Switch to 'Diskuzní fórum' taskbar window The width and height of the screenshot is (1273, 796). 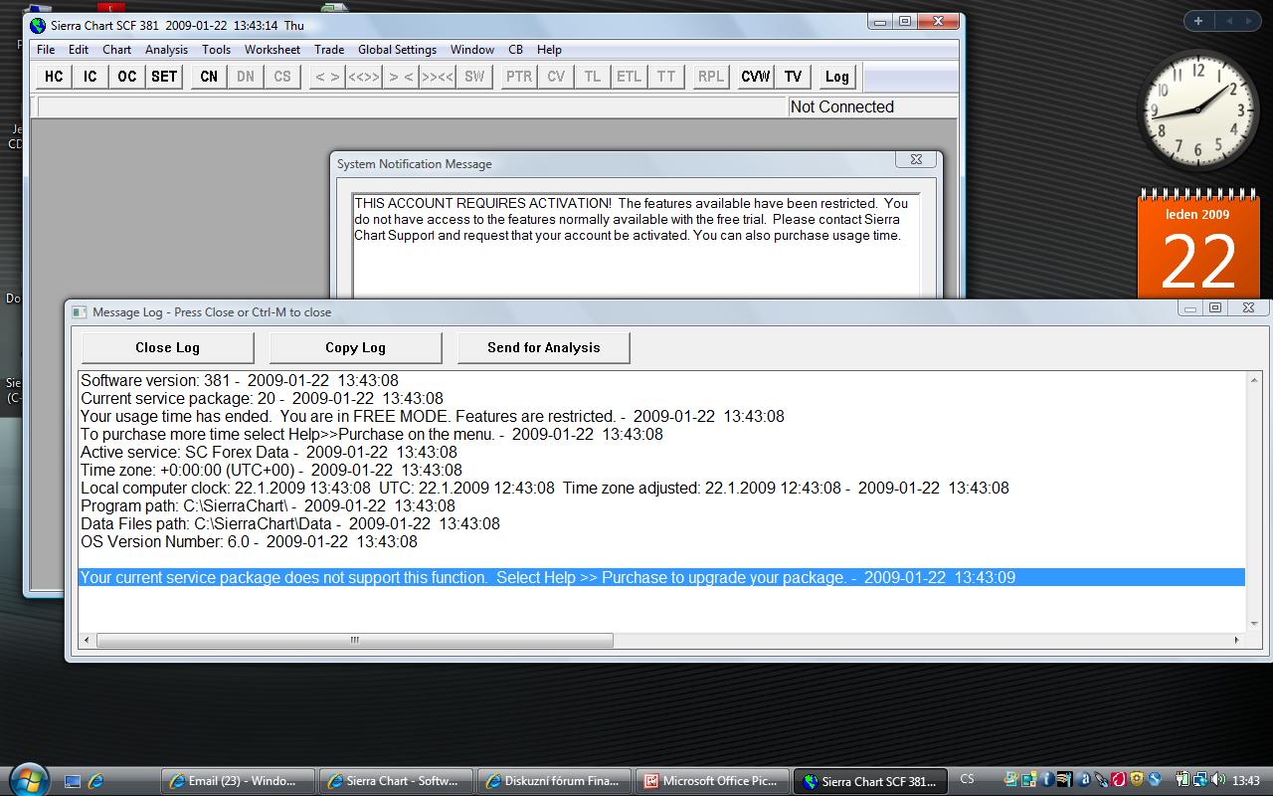point(555,781)
